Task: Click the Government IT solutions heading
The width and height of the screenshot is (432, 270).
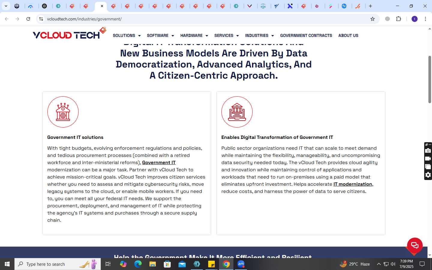Action: click(x=75, y=137)
